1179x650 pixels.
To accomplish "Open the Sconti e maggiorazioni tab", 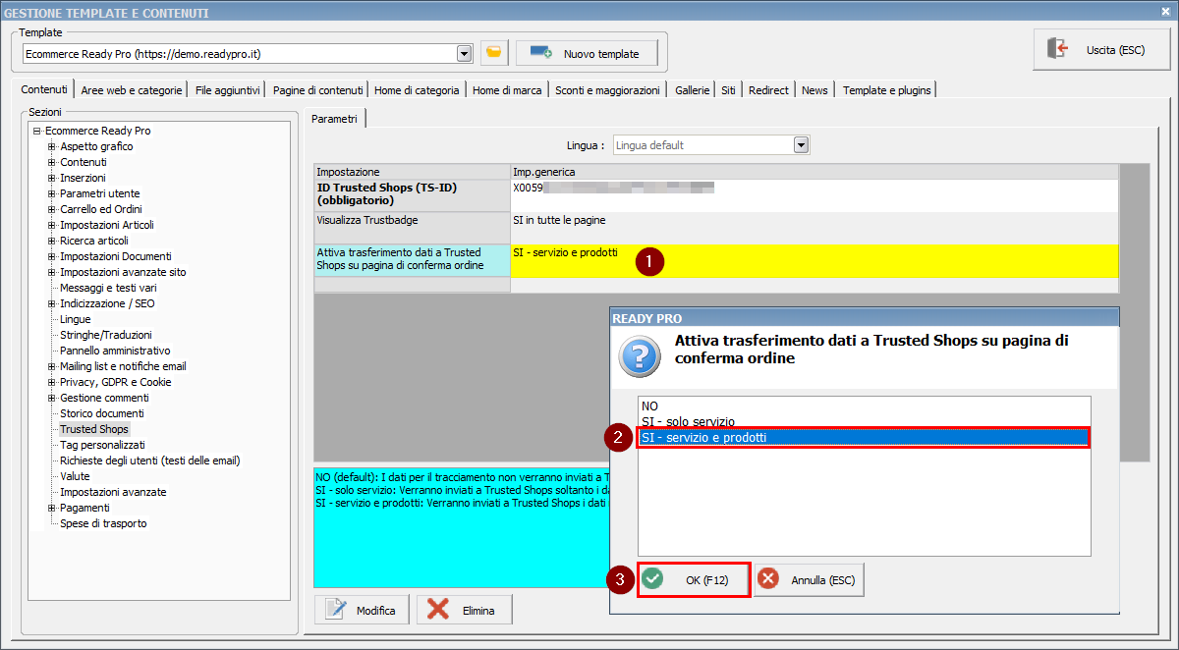I will point(607,90).
